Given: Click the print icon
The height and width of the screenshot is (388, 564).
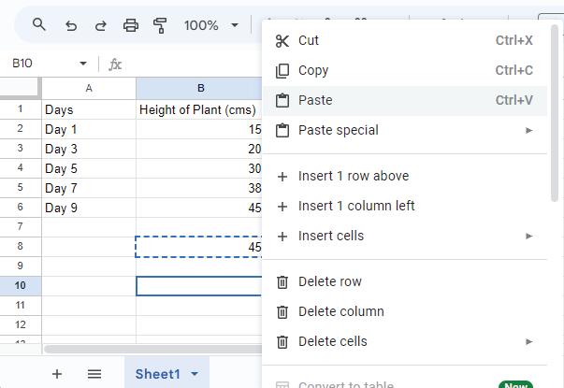Looking at the screenshot, I should tap(131, 25).
